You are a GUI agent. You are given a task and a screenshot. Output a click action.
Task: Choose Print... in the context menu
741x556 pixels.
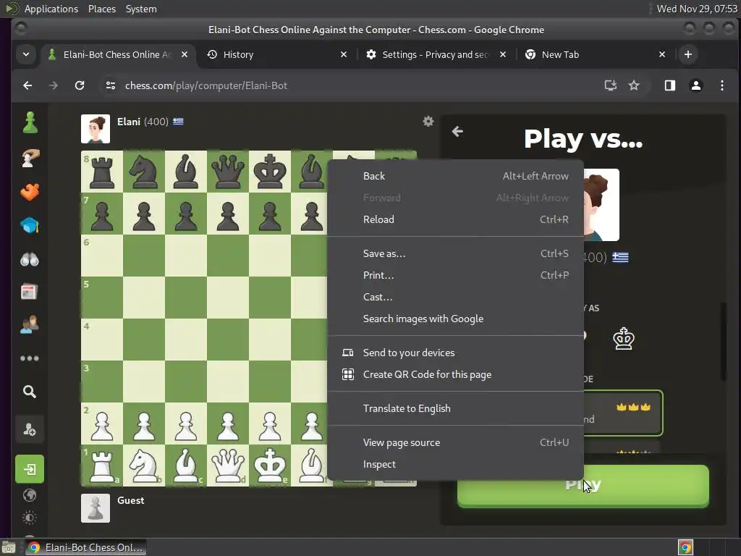coord(456,275)
